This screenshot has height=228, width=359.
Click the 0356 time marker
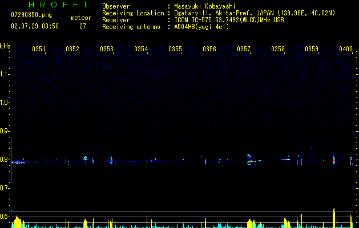209,49
